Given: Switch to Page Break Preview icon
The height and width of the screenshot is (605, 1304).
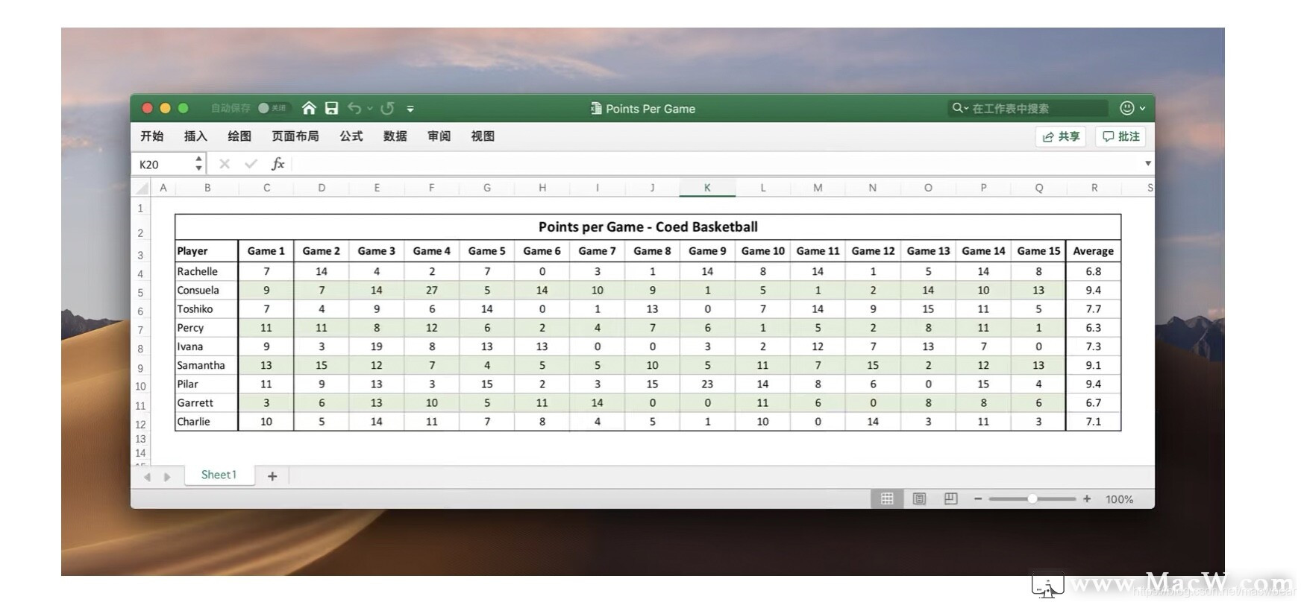Looking at the screenshot, I should click(950, 499).
